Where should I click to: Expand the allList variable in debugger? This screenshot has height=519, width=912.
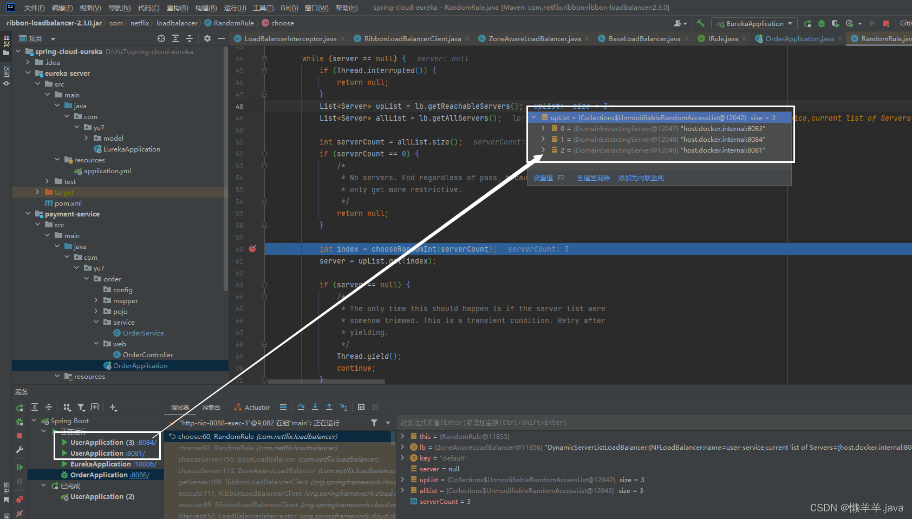402,490
